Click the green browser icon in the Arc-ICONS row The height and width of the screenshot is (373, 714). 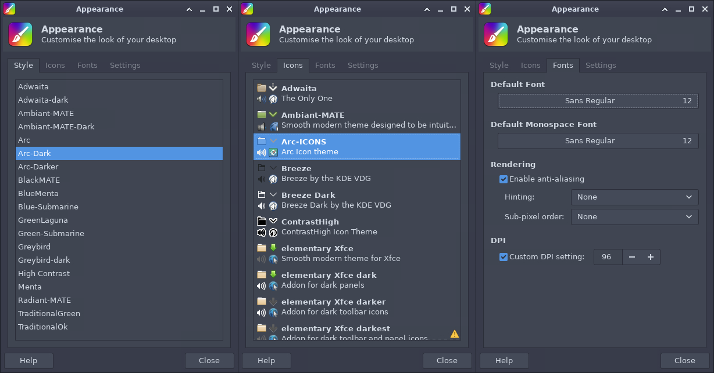[x=273, y=153]
